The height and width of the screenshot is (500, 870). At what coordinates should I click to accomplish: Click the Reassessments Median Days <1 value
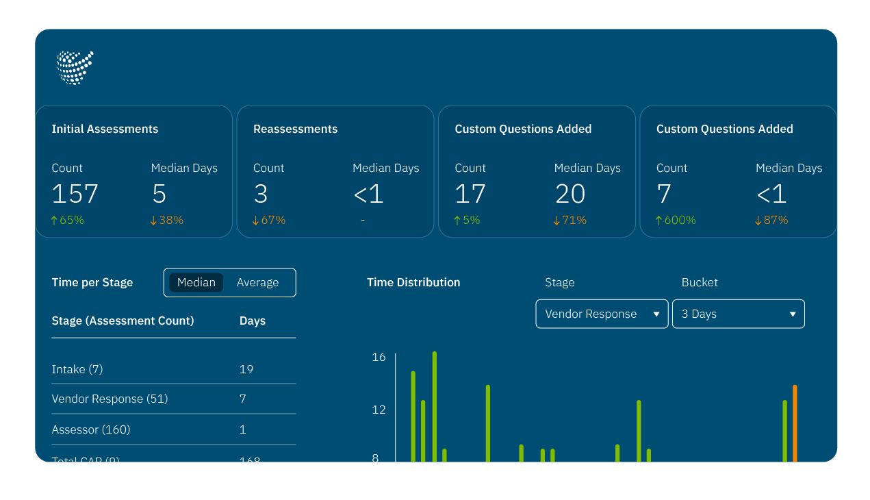(368, 194)
